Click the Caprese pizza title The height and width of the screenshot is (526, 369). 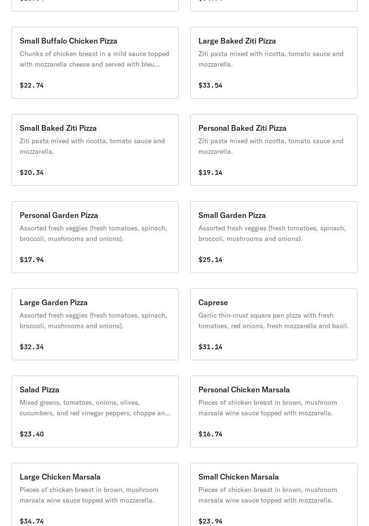pyautogui.click(x=213, y=302)
